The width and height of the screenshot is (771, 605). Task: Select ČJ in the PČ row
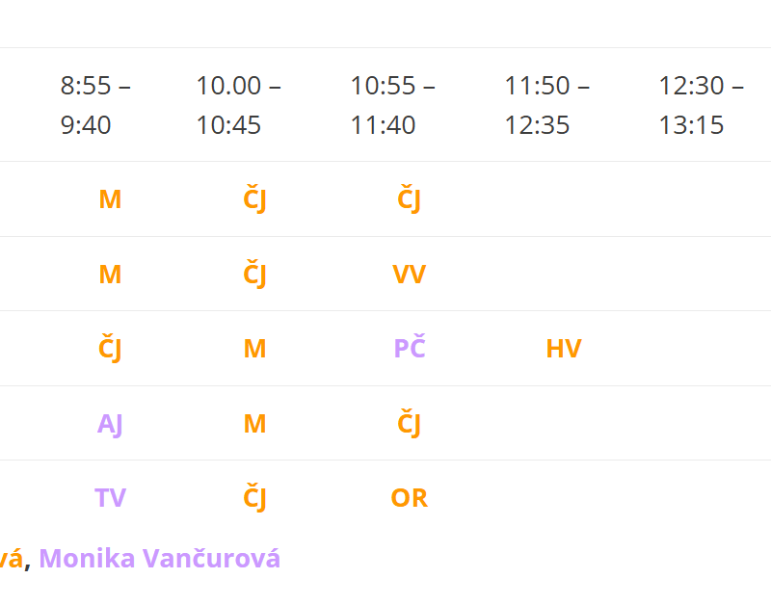point(110,349)
